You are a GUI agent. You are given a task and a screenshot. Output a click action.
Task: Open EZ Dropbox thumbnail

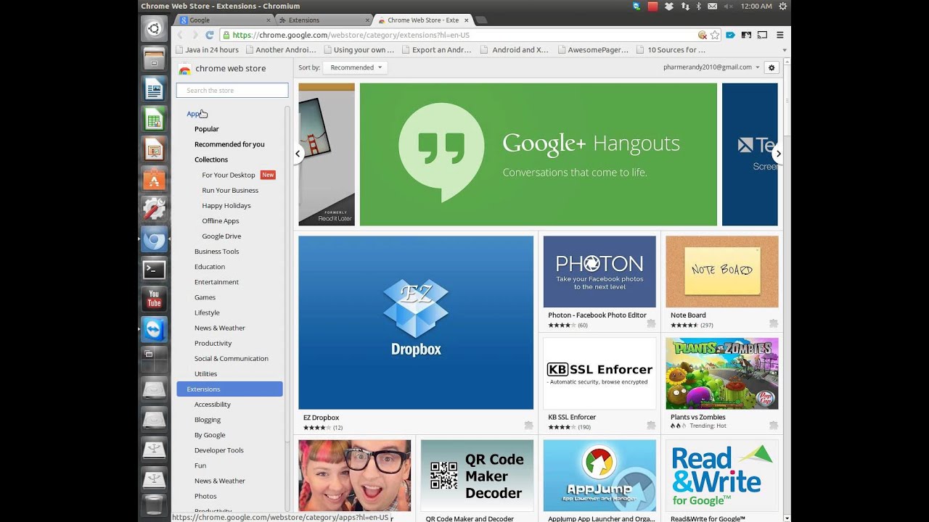pos(416,323)
